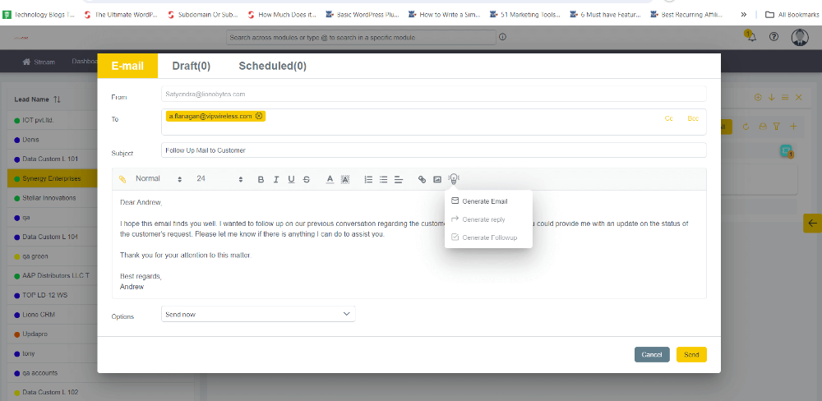Viewport: 822px width, 401px height.
Task: Choose Generate Email from the AI menu
Action: (x=484, y=201)
